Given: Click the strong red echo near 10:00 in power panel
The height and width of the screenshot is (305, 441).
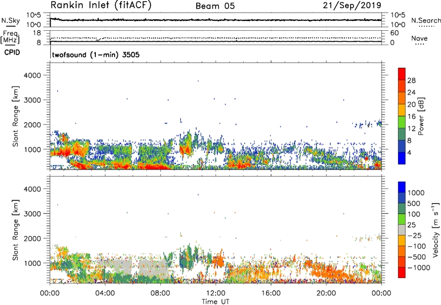Looking at the screenshot, I should pos(185,149).
